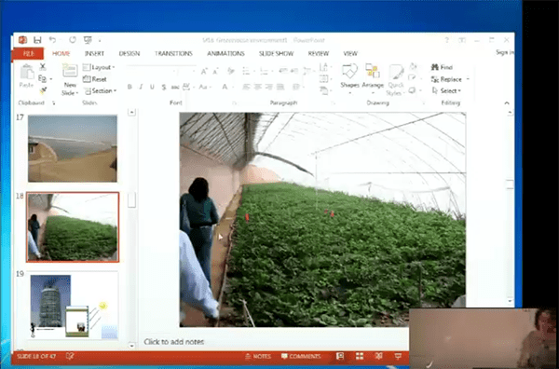Click Find in the Editing group

[442, 67]
